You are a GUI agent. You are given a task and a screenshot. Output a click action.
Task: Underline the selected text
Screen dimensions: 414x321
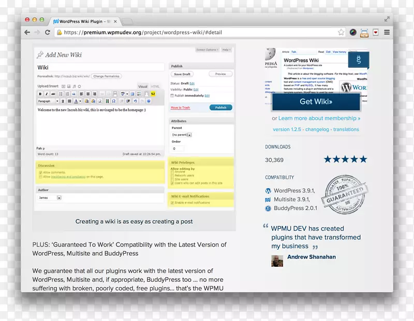(x=63, y=101)
